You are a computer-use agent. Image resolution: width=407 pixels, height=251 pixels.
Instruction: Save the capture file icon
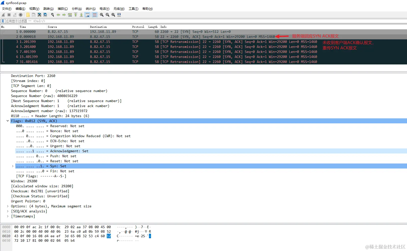click(34, 15)
